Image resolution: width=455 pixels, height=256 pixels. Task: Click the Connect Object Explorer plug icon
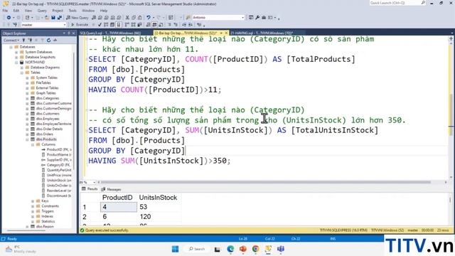[x=23, y=40]
